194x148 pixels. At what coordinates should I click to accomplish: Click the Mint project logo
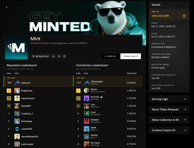point(17,48)
